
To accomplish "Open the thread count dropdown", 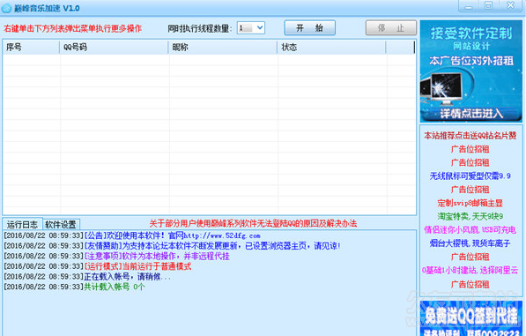I will pos(260,28).
